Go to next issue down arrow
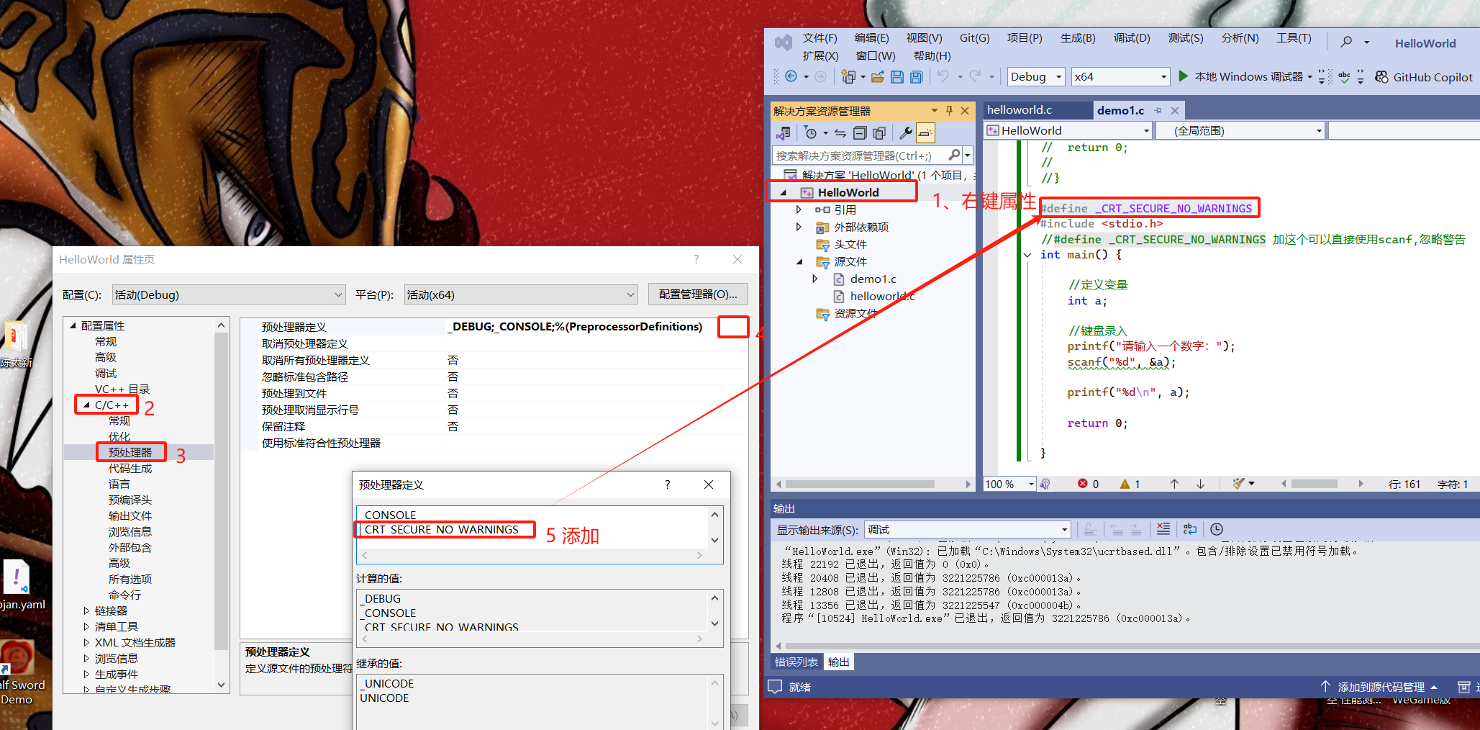The image size is (1480, 730). tap(1201, 484)
